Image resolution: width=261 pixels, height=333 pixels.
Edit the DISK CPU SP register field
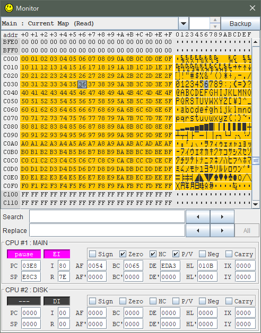tap(31, 324)
